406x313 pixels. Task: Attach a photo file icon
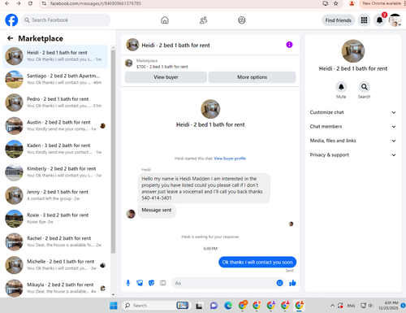(x=140, y=283)
